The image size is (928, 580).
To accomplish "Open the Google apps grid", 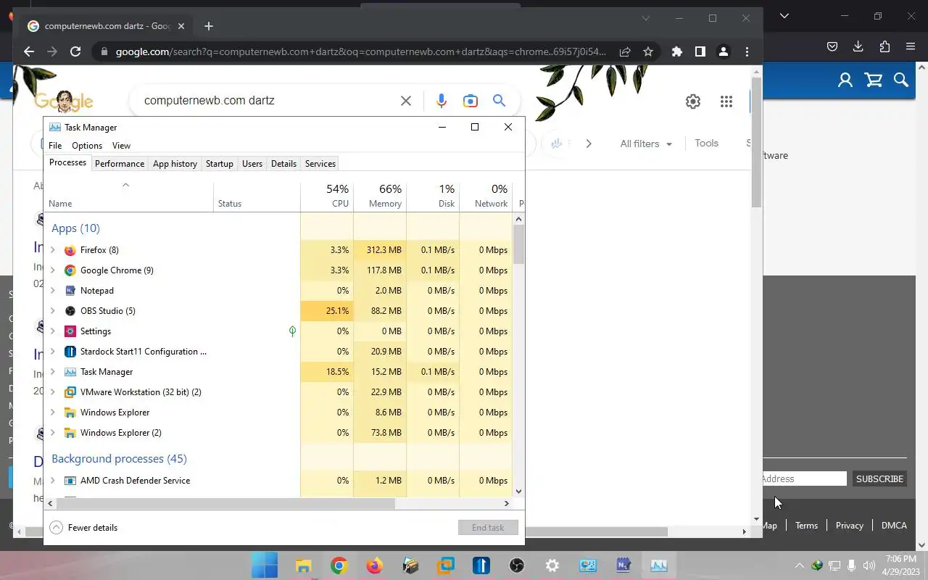I will click(x=726, y=101).
